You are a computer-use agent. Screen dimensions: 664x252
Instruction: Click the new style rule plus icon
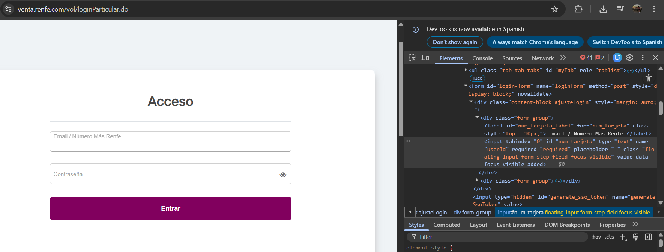pos(623,237)
